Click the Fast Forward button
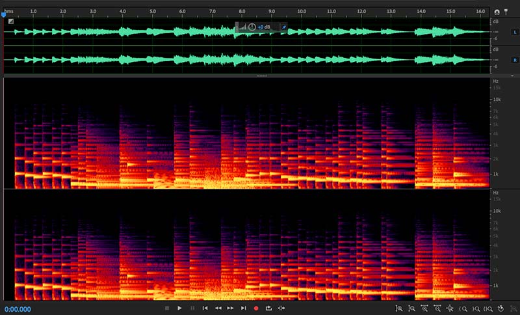Screen dimensions: 520x315 pyautogui.click(x=231, y=308)
